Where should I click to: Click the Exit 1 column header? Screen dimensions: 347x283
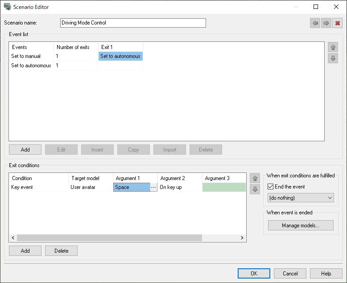click(120, 47)
